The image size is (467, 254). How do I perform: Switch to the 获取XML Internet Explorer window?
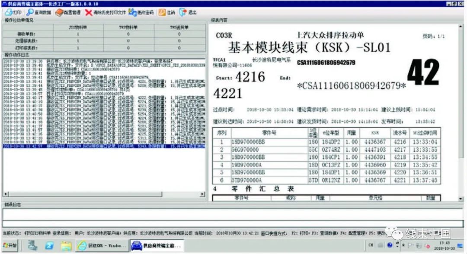[x=102, y=246]
